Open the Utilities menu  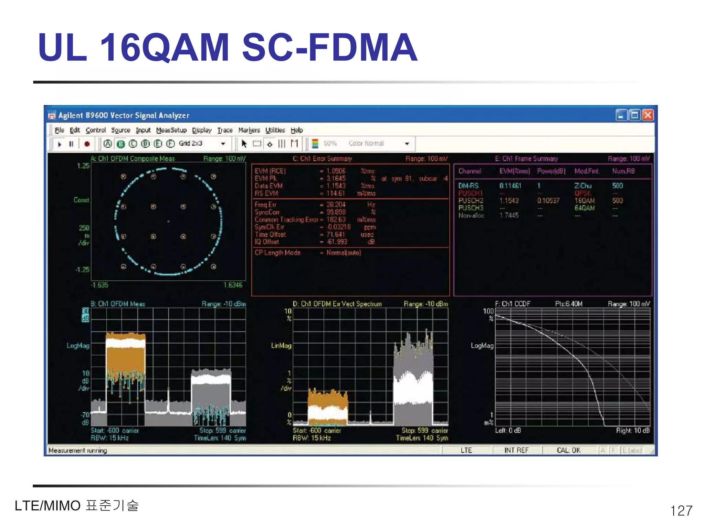pyautogui.click(x=275, y=130)
